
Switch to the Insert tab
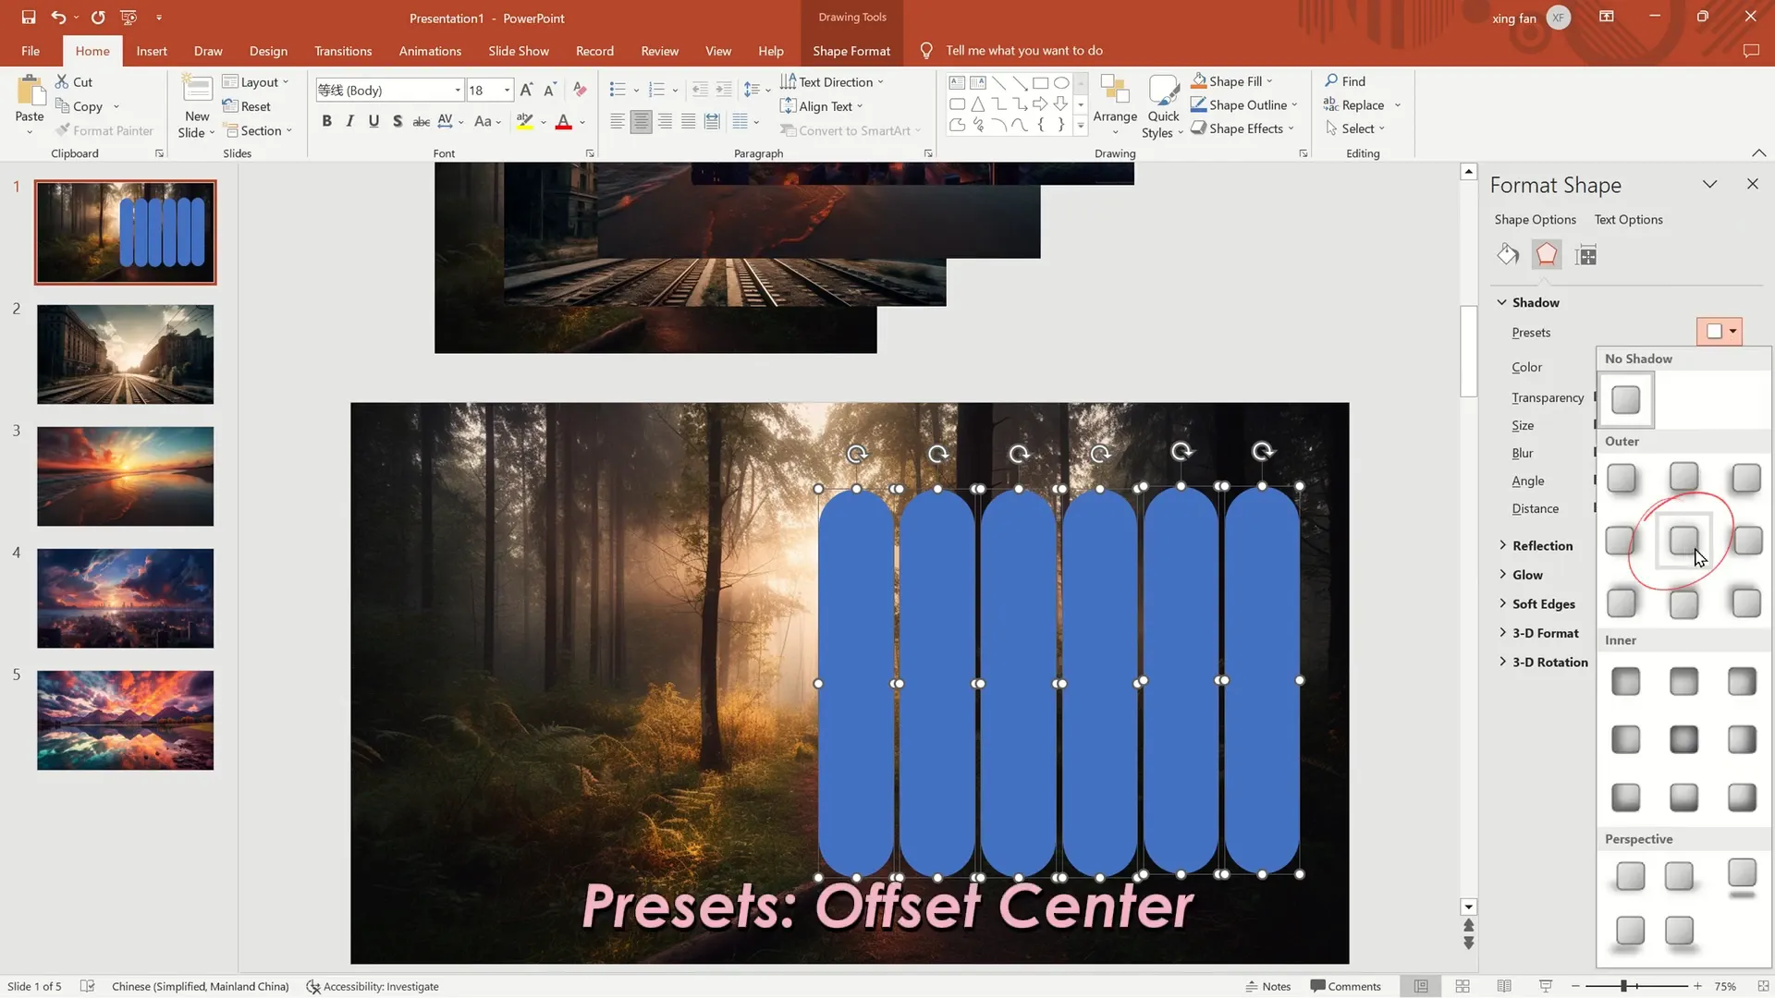coord(152,51)
